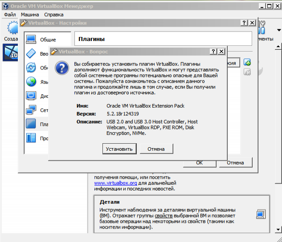Close the VirtualBox - Настройки window
Image resolution: width=282 pixels, height=242 pixels.
click(x=252, y=23)
